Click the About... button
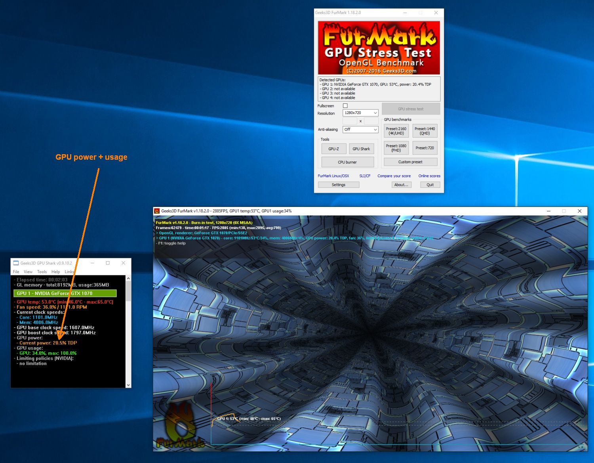 coord(401,185)
